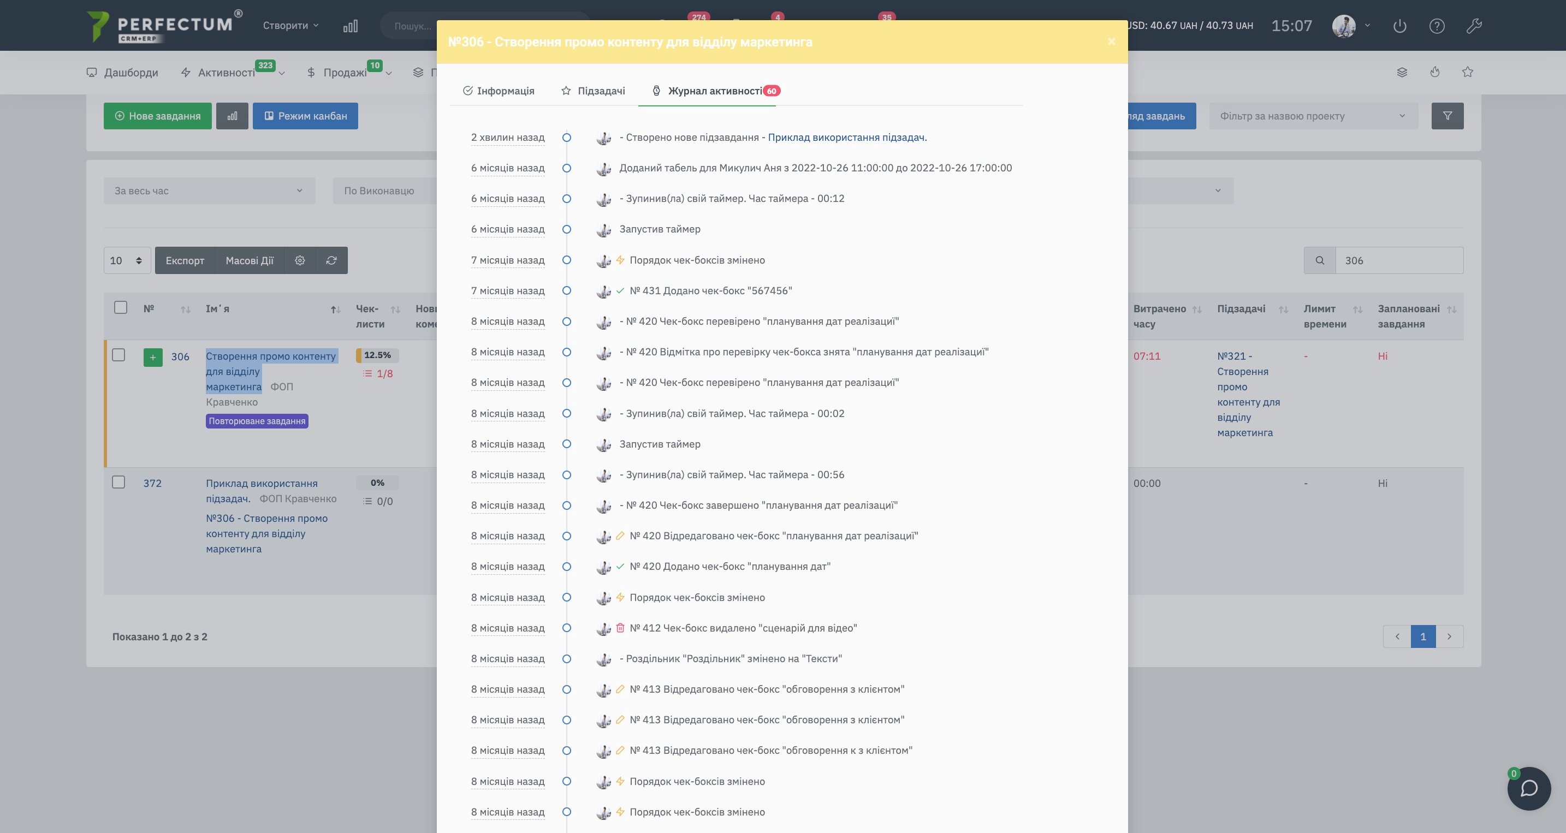Click the Нове завдання button
The image size is (1566, 833).
157,115
